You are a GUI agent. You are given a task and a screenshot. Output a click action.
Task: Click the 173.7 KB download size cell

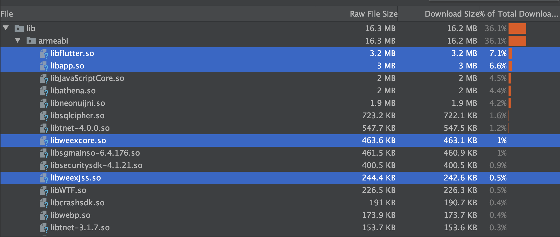click(x=460, y=215)
